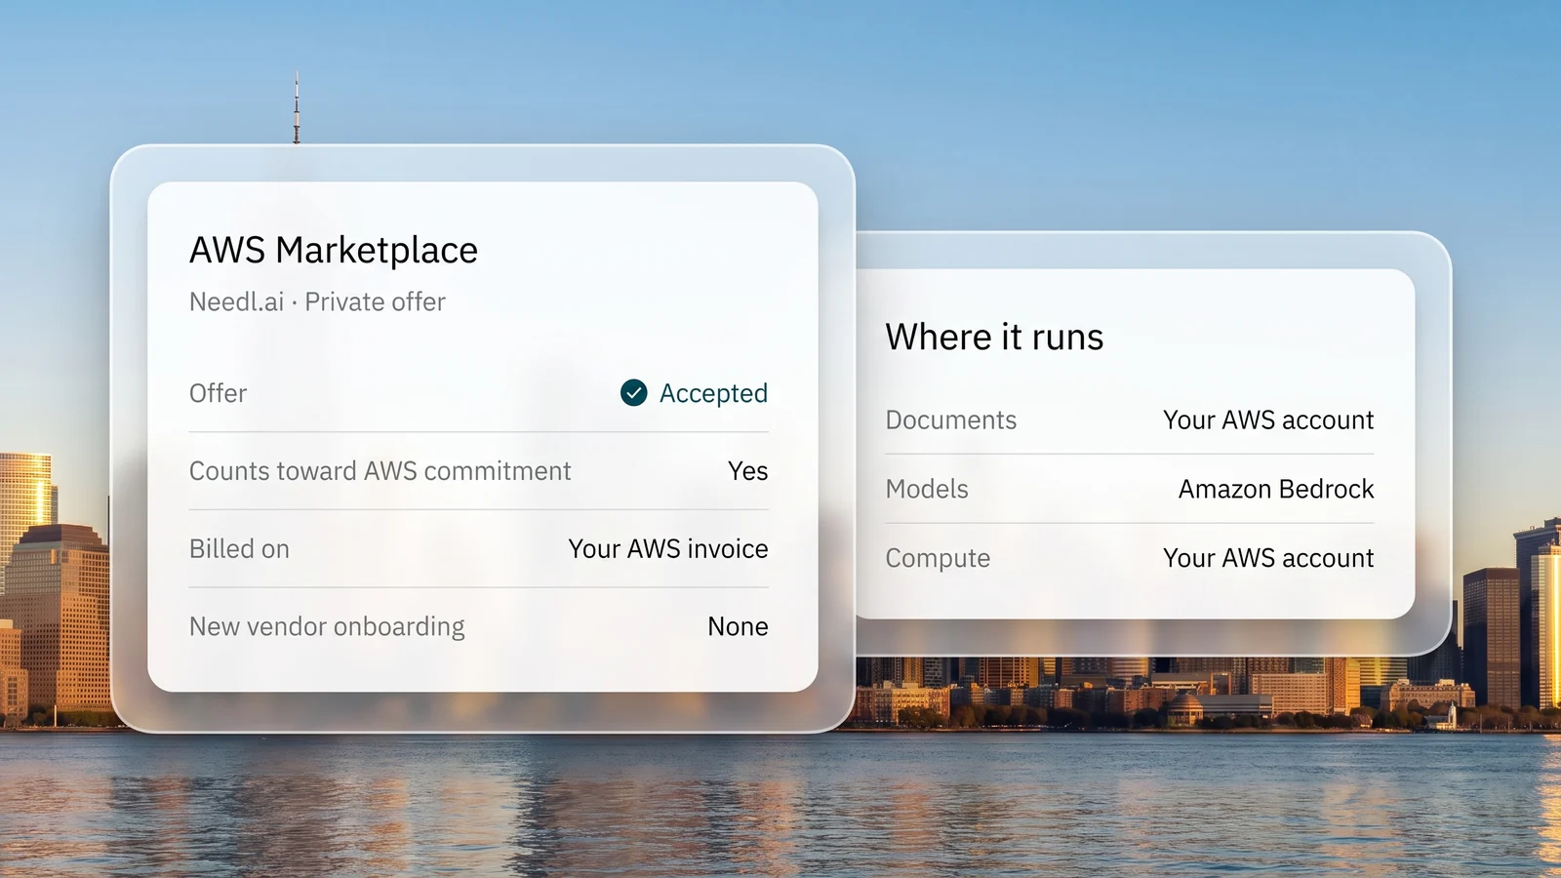Click the 'None' value for vendor onboarding

[738, 627]
